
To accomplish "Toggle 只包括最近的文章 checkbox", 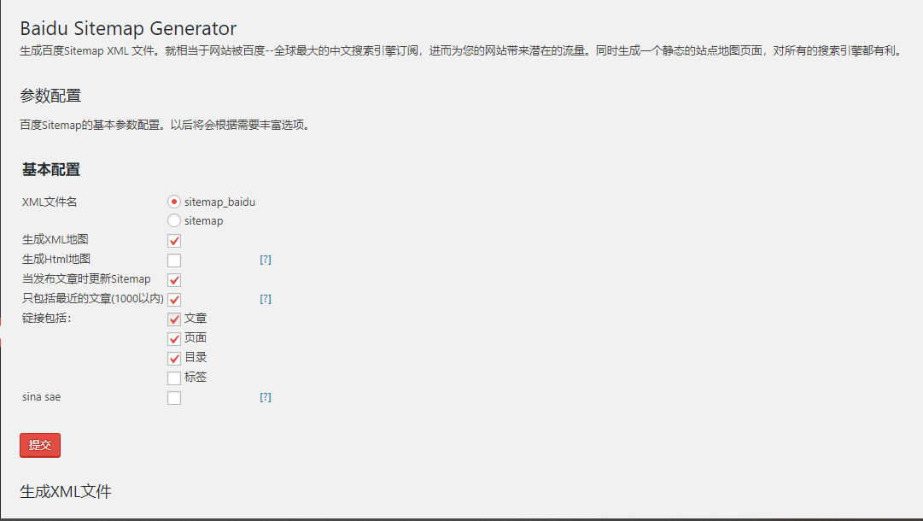I will coord(174,300).
